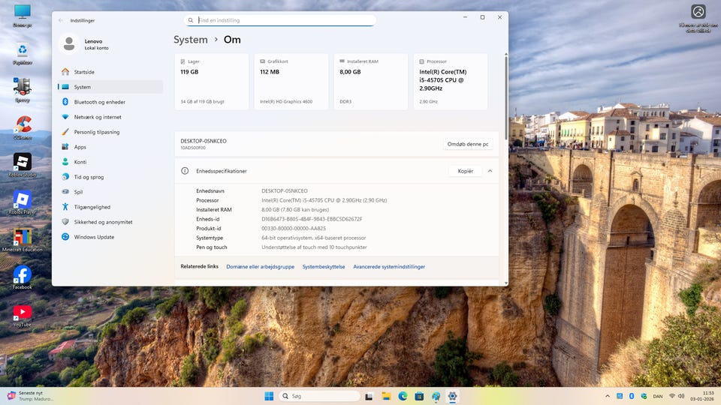Open File Explorer from the taskbar
Viewport: 721px width, 405px height.
(x=386, y=396)
